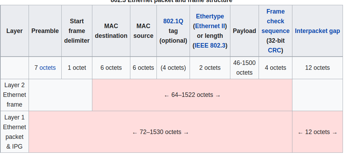Click the 46-1500 octets payload cell
This screenshot has height=158, width=352.
click(x=244, y=68)
